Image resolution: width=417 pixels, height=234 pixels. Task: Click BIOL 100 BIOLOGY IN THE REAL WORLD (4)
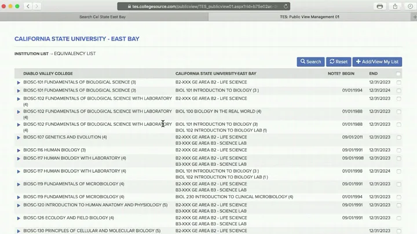click(218, 111)
